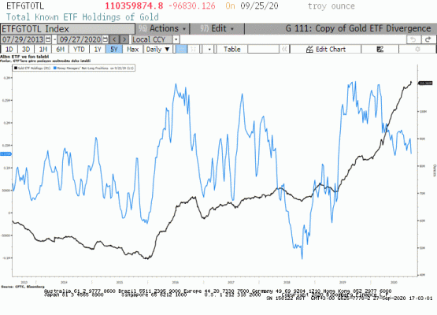Click the end date 09/27/2020 field
This screenshot has height=315, width=437.
point(80,39)
